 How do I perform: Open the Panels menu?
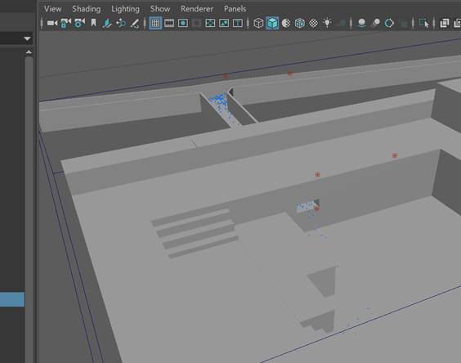coord(235,9)
